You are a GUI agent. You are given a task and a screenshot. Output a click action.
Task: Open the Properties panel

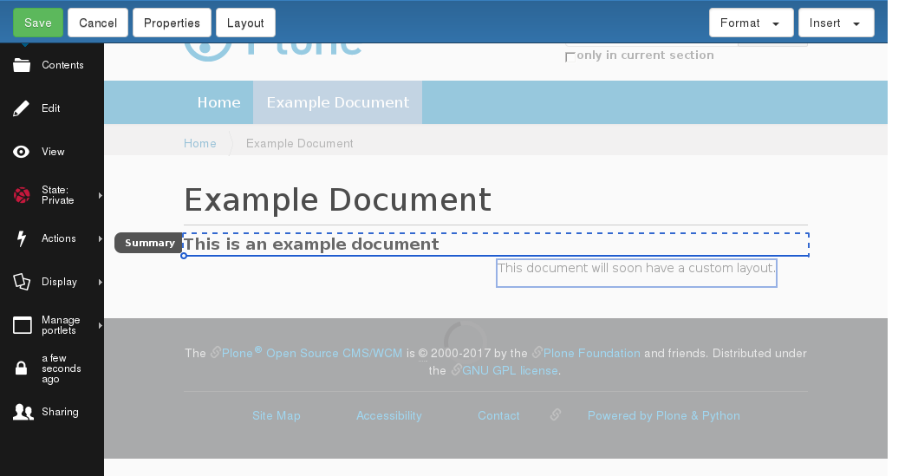click(x=172, y=23)
